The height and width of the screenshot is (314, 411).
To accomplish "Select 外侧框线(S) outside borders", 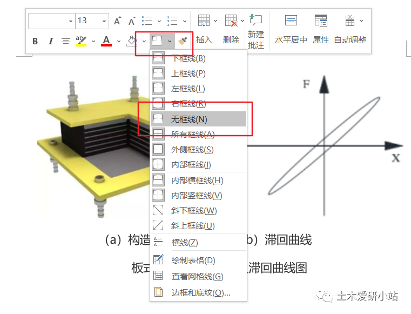I will point(199,150).
